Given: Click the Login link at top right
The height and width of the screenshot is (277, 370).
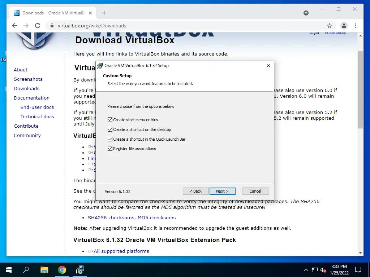Looking at the screenshot, I should tap(314, 33).
